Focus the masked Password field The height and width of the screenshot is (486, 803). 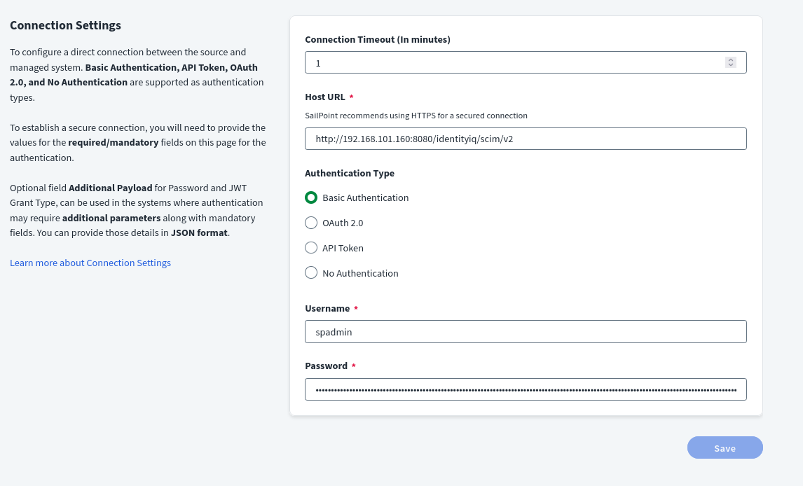526,389
